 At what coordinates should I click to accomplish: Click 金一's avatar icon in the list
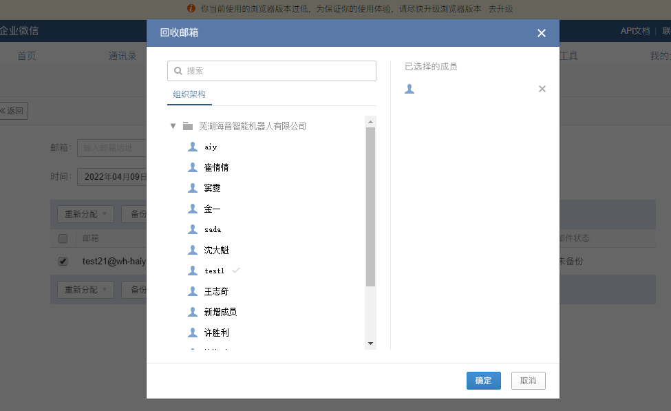(x=192, y=209)
